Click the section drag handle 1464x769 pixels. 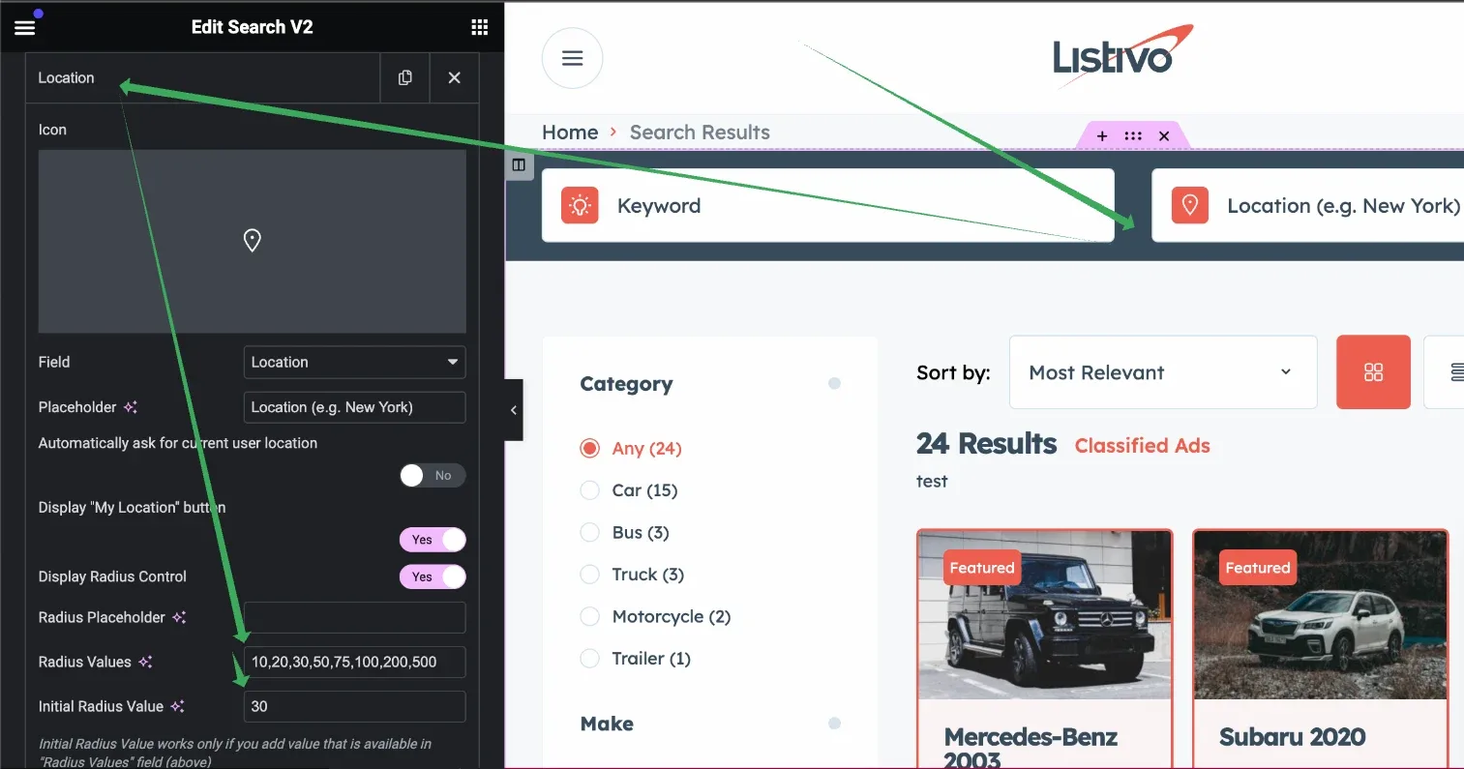[1133, 136]
